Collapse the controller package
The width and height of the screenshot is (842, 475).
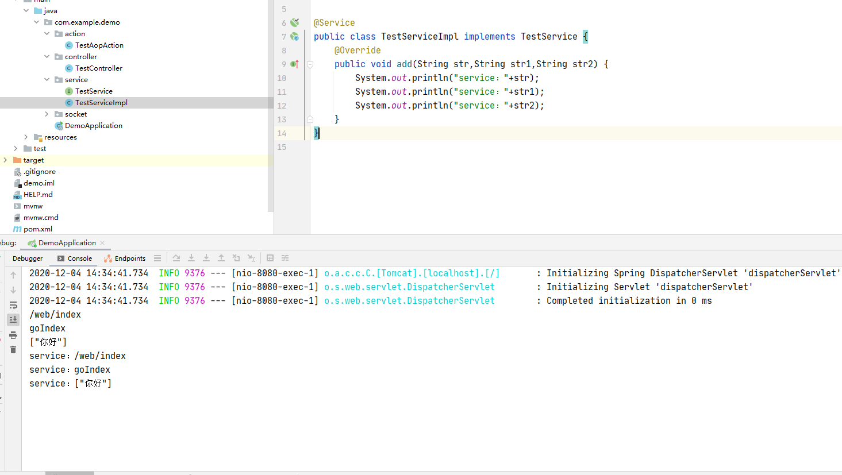click(47, 56)
